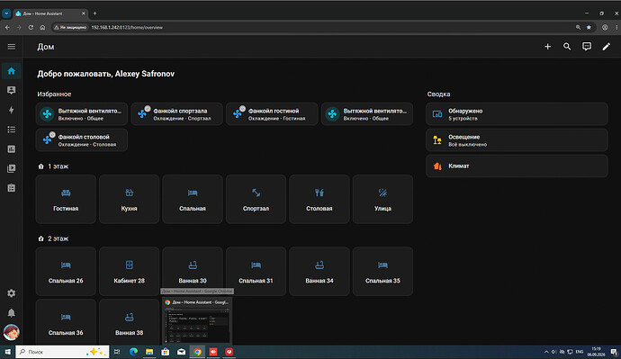This screenshot has height=359, width=621.
Task: Switch input language via ENG indicator
Action: (580, 352)
